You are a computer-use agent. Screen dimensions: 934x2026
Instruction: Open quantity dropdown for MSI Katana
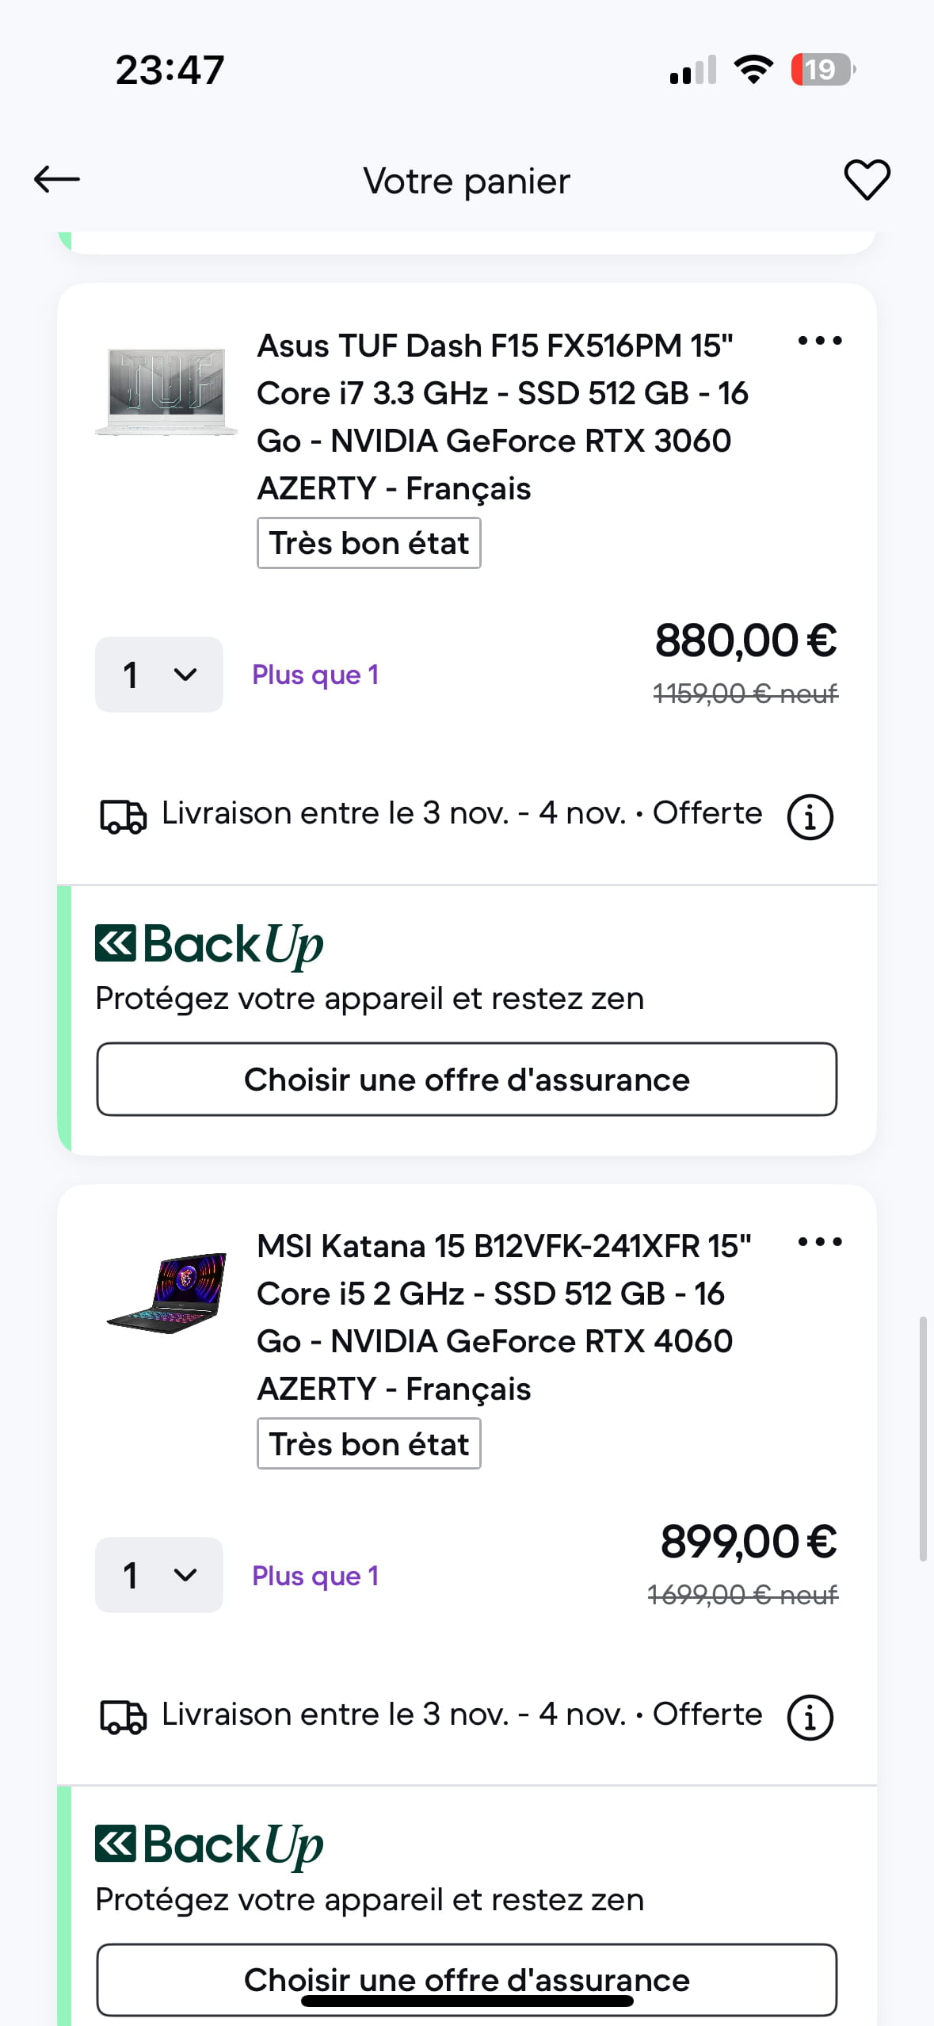coord(158,1575)
